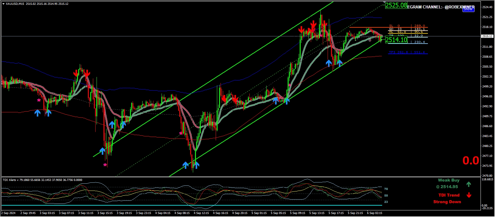495x217 pixels.
Task: Click the TDI level 23 label
Action: (x=386, y=202)
